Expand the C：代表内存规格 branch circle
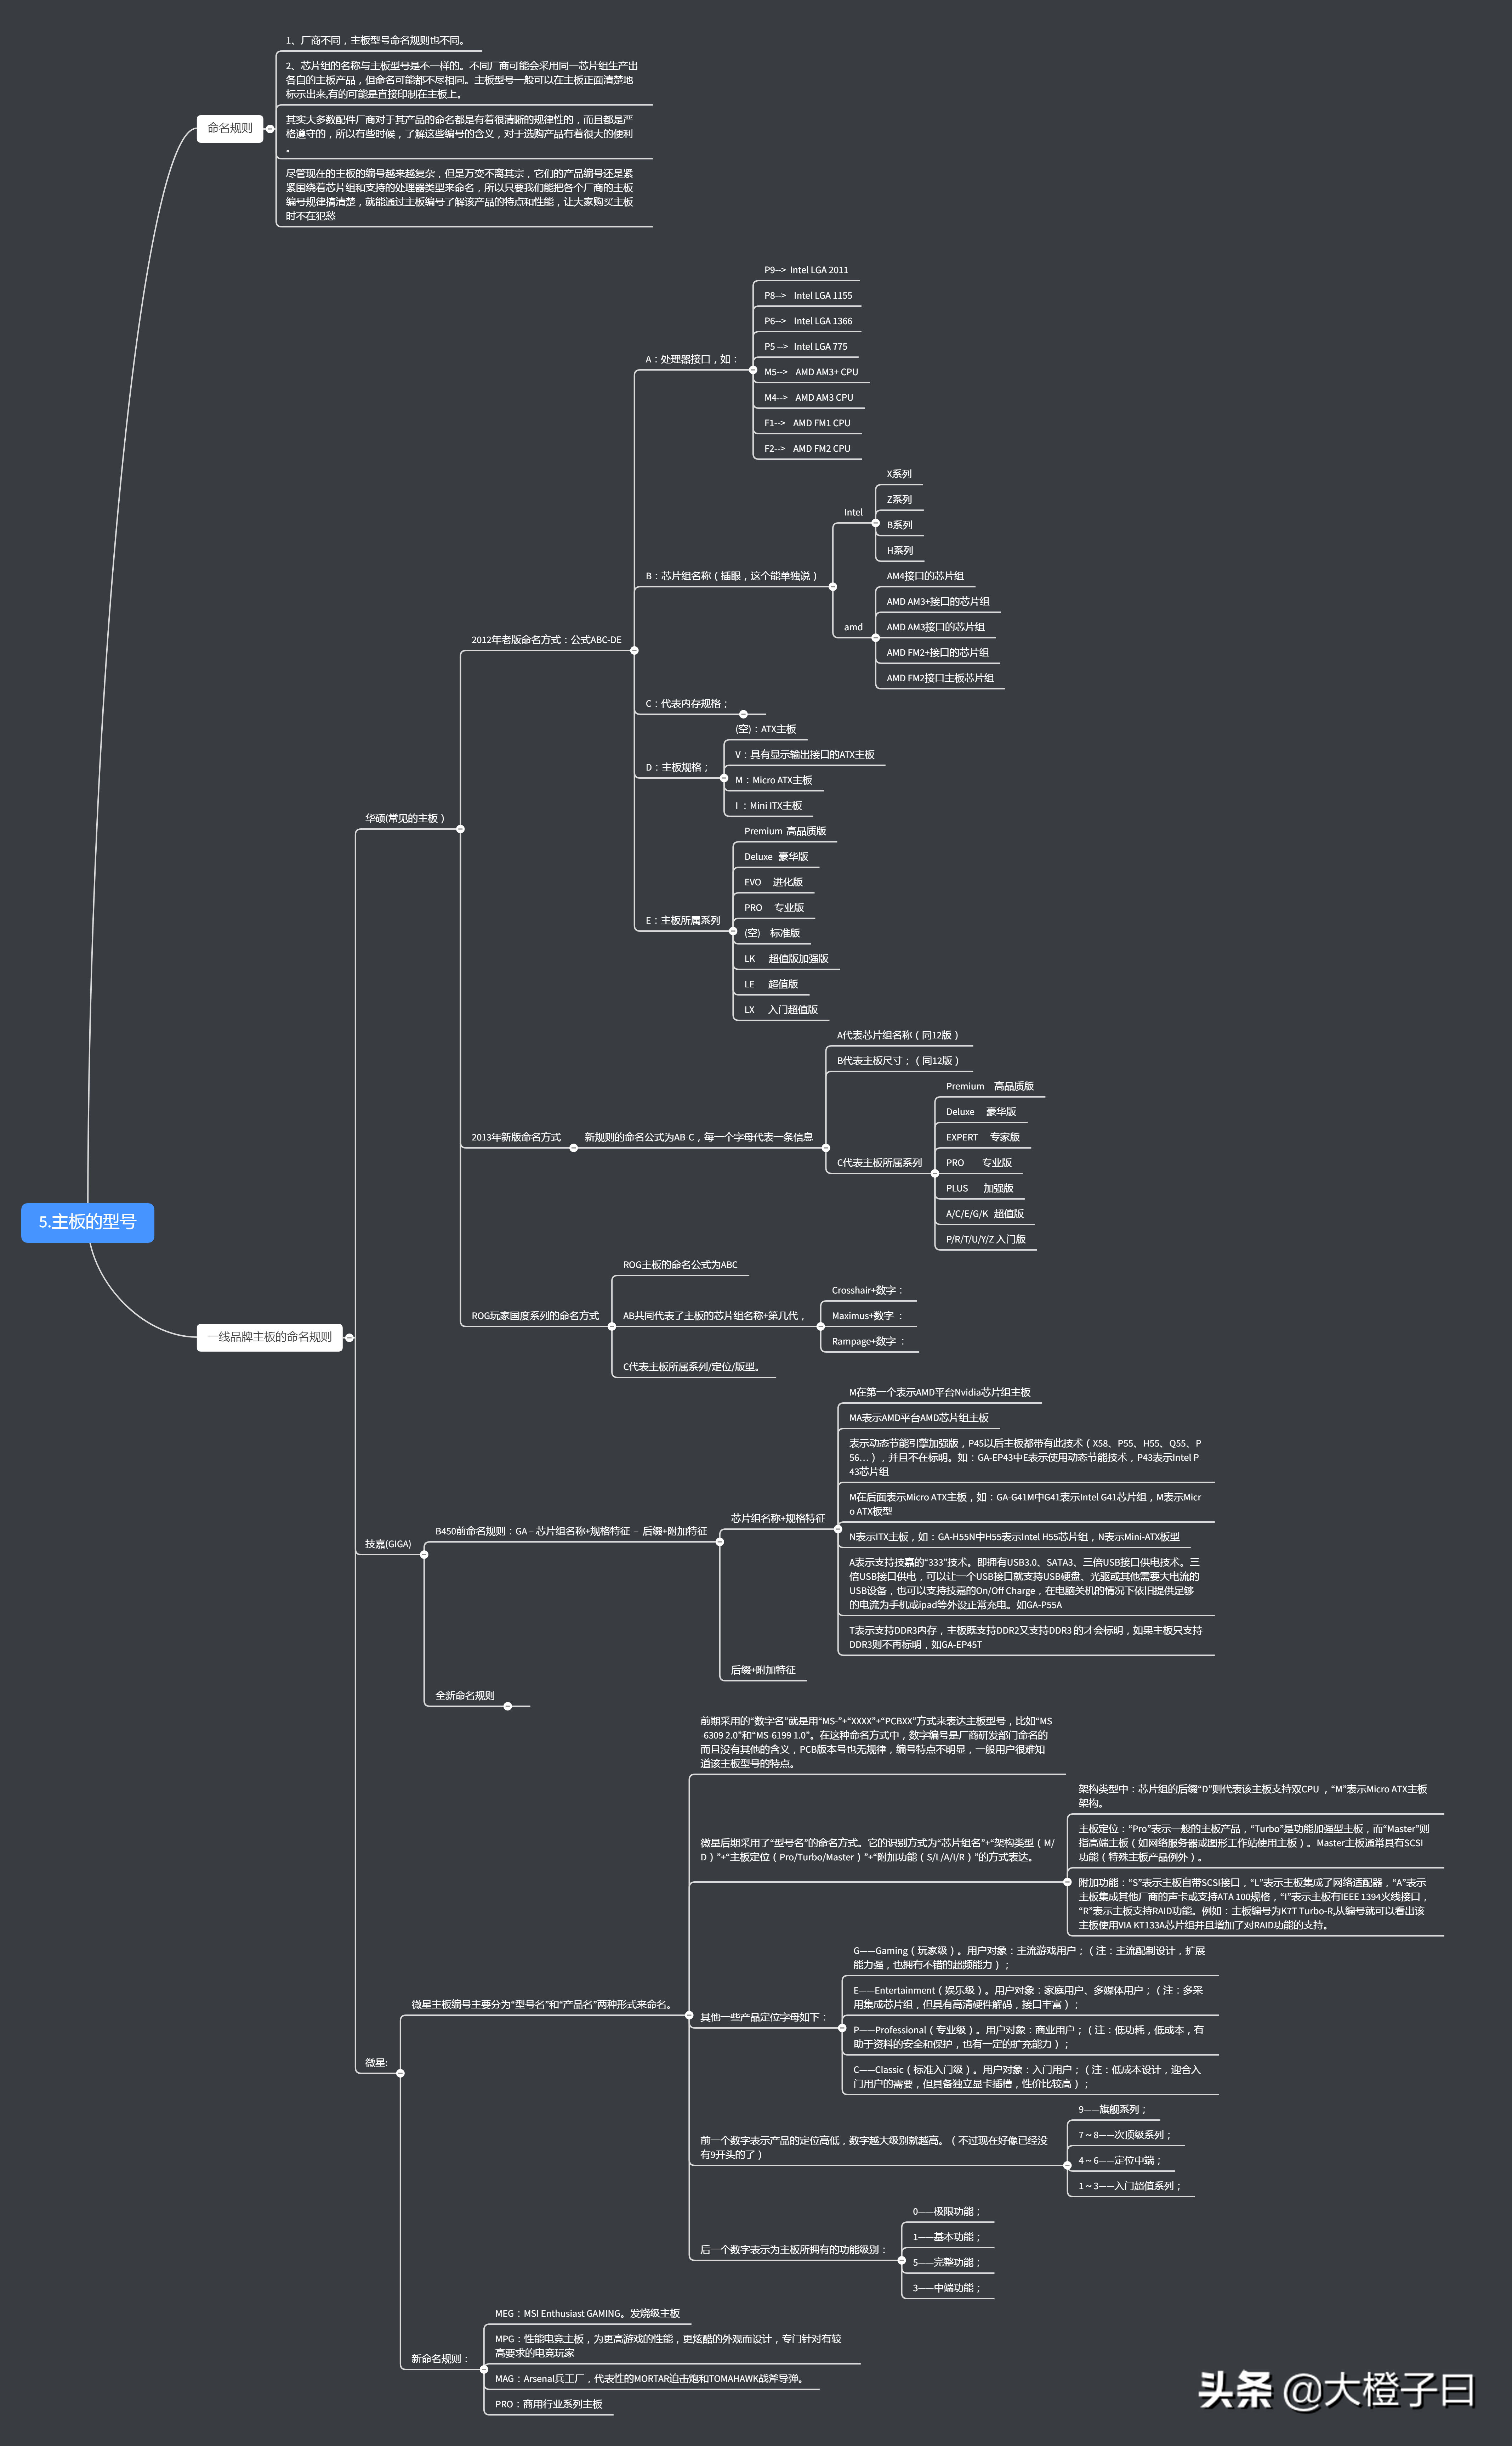 click(x=743, y=714)
